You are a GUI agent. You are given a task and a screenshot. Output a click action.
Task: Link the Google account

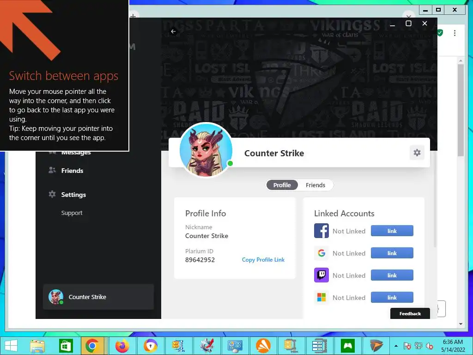pos(392,253)
